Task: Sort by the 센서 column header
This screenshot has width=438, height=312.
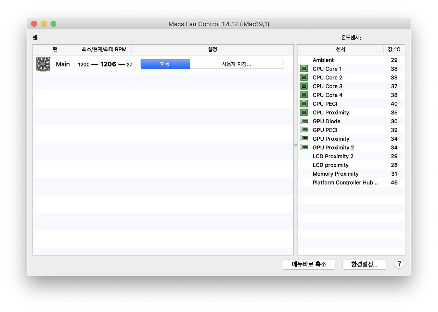Action: [x=340, y=50]
